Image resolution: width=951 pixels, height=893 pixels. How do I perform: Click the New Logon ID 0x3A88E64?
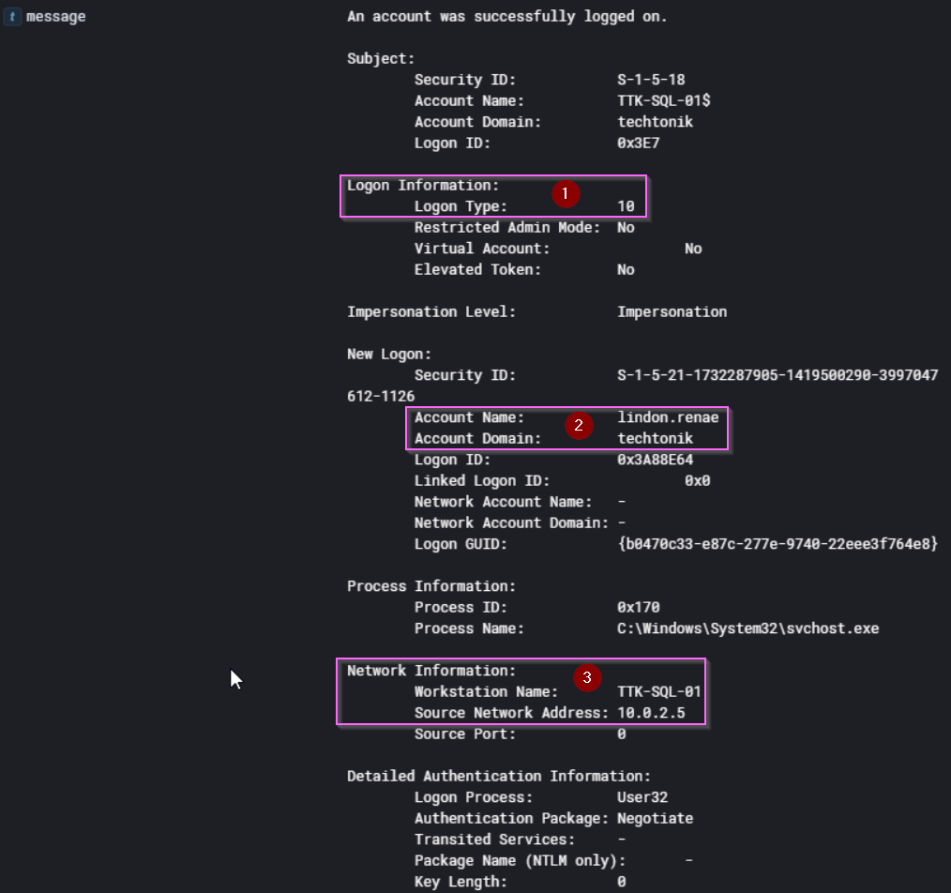click(x=655, y=460)
